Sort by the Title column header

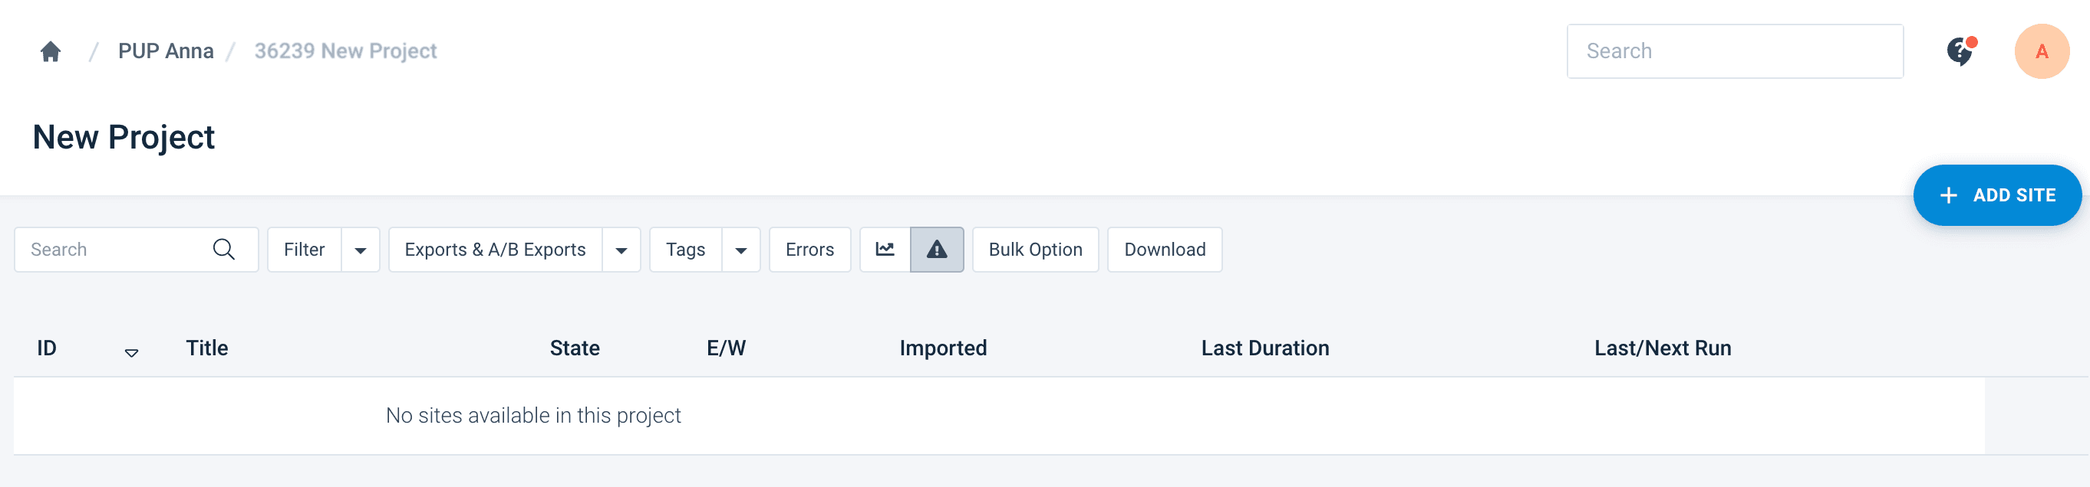click(207, 348)
